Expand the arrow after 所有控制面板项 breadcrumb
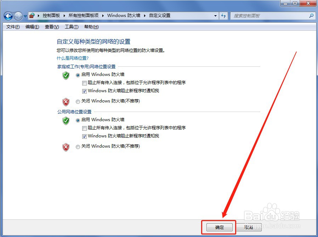318x237 pixels. 103,16
